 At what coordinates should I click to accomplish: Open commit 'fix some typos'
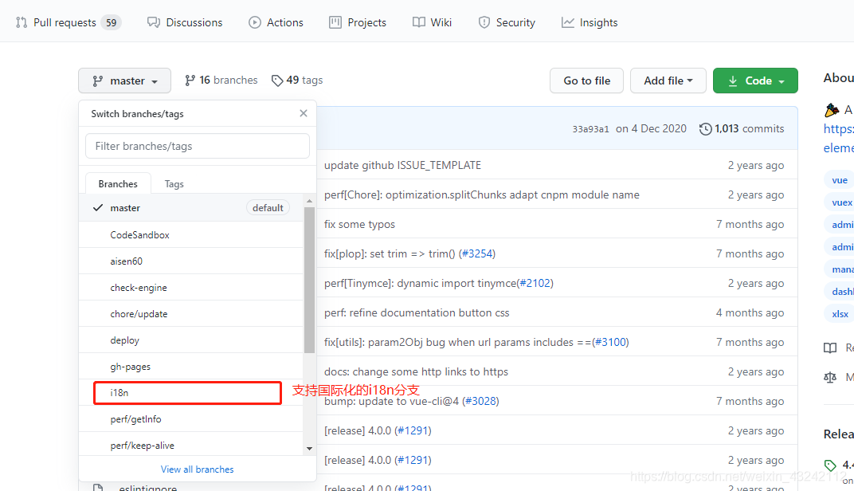(x=359, y=224)
